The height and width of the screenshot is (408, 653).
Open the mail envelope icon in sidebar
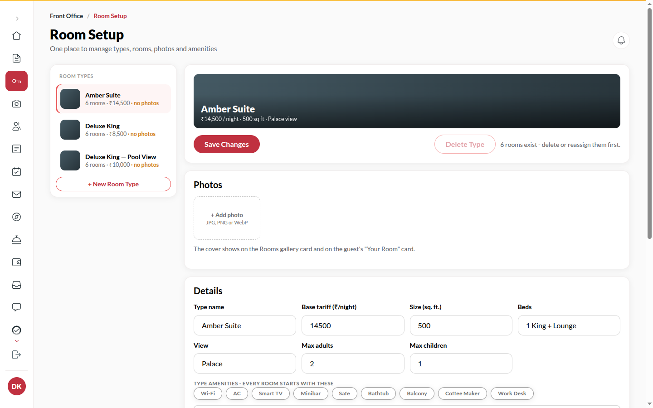[x=17, y=194]
